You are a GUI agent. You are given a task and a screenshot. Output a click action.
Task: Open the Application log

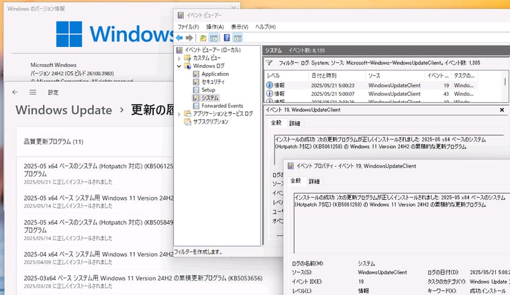point(211,74)
